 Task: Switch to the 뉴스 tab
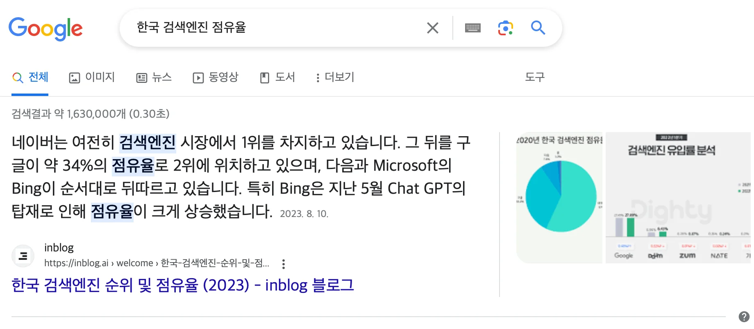[154, 77]
